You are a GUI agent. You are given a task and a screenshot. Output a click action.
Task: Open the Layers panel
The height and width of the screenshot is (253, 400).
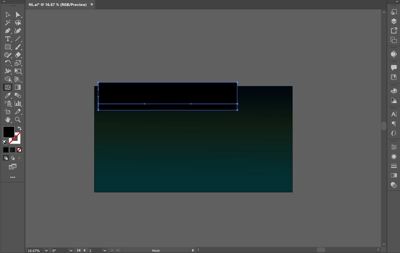(x=394, y=21)
